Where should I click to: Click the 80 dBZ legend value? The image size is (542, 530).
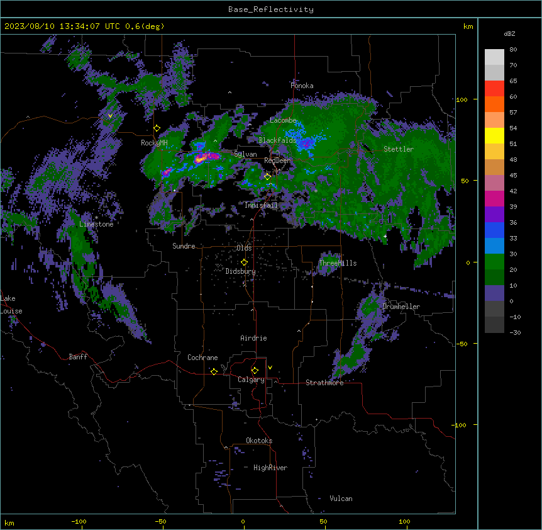[x=513, y=50]
